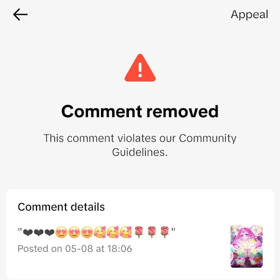Viewport: 280px width, 280px height.
Task: Select the first smiling face with hearts emoji
Action: (x=100, y=232)
